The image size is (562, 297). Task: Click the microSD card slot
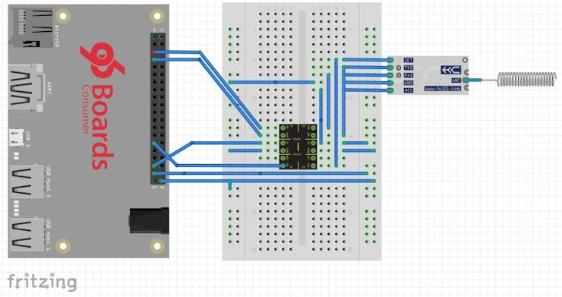(31, 28)
